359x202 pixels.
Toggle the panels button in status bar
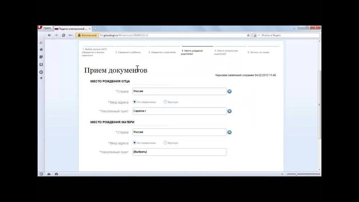[x=41, y=174]
